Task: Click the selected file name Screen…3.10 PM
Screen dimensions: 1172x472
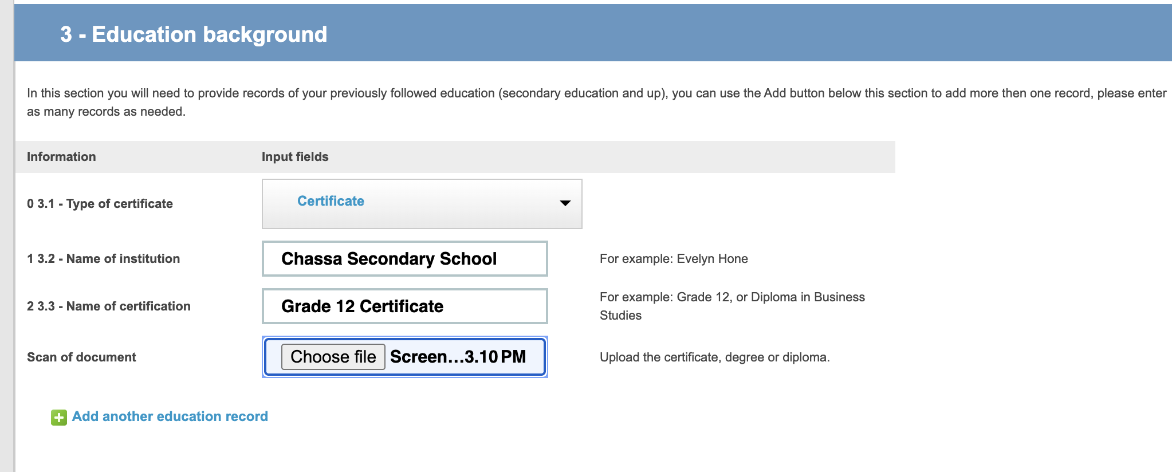Action: click(458, 357)
